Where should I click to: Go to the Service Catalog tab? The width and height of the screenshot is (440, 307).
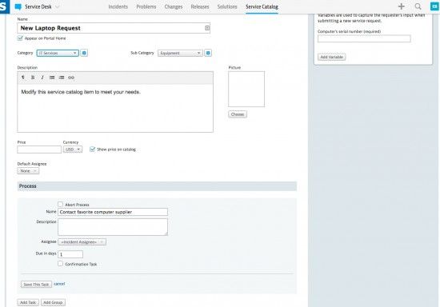[x=262, y=6]
